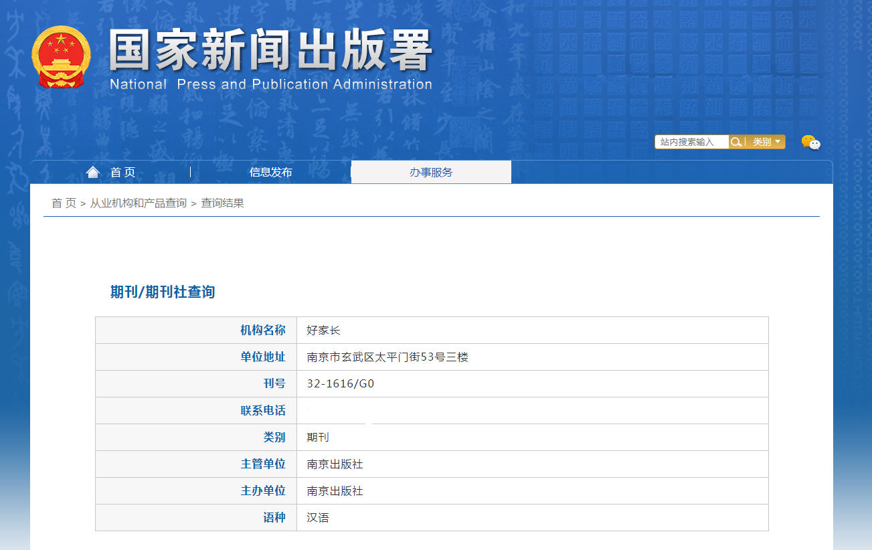Click the home house icon in navbar
The image size is (872, 550).
pos(93,173)
